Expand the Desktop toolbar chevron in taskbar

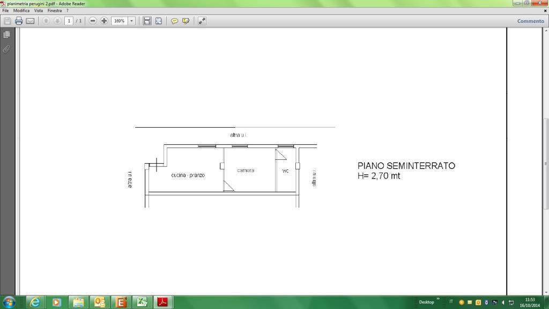coord(438,299)
